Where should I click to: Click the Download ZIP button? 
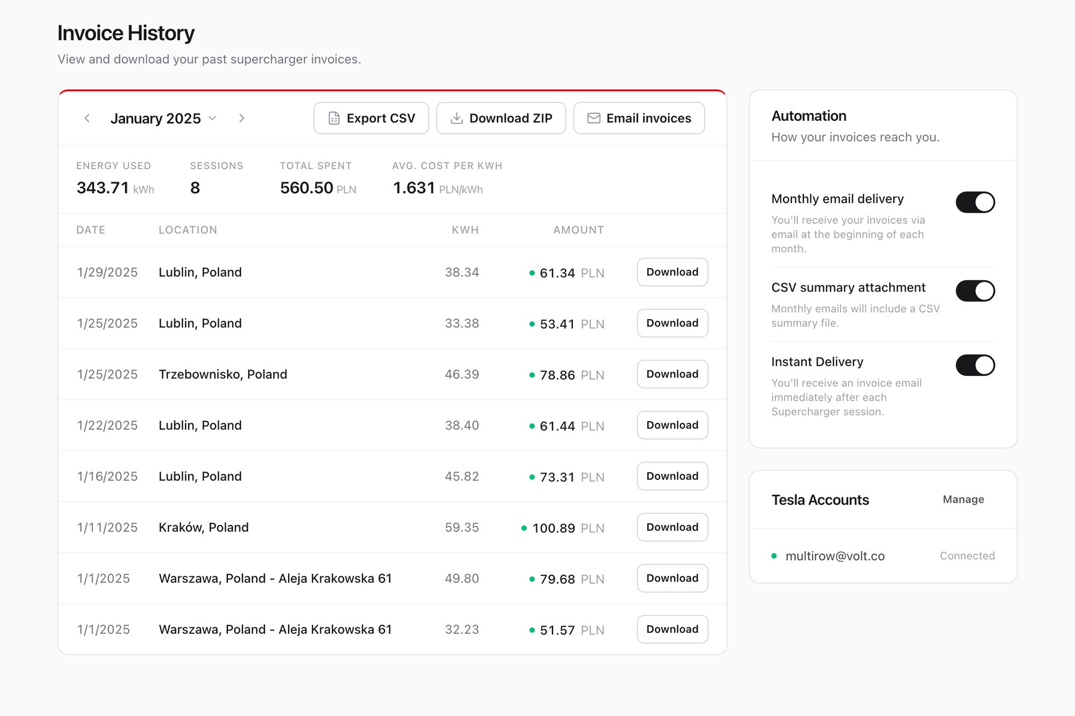coord(501,118)
